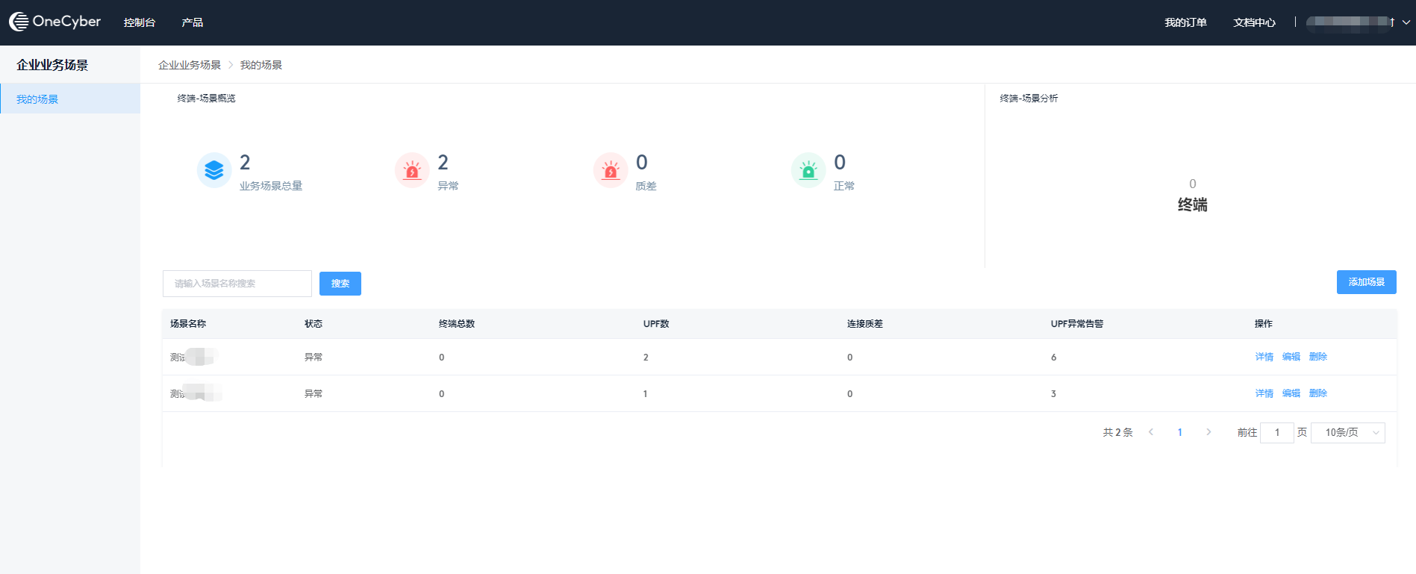
Task: Open 详情 for the first scene row
Action: click(1264, 357)
